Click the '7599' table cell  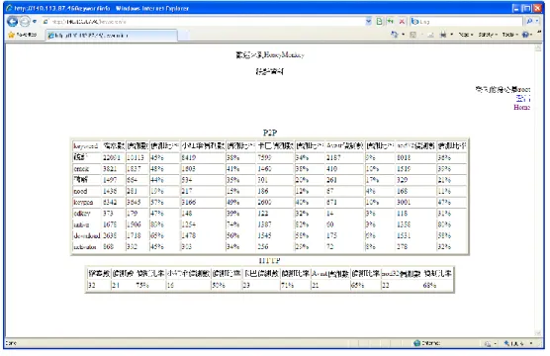pyautogui.click(x=275, y=158)
